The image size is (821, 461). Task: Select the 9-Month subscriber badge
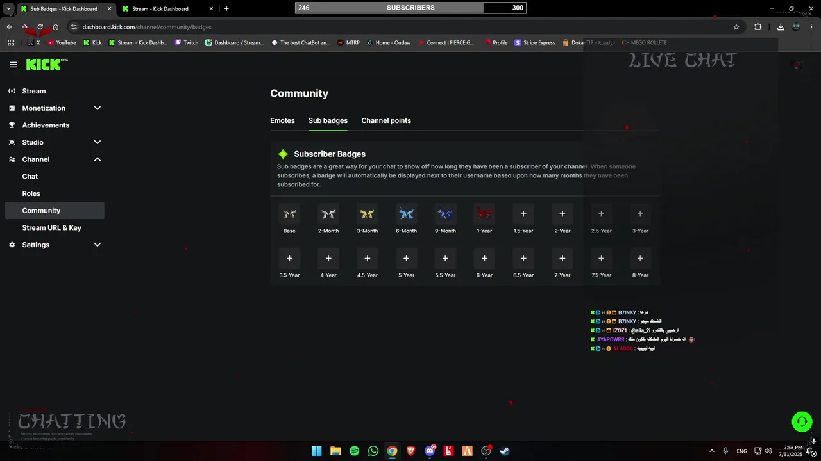(x=445, y=214)
